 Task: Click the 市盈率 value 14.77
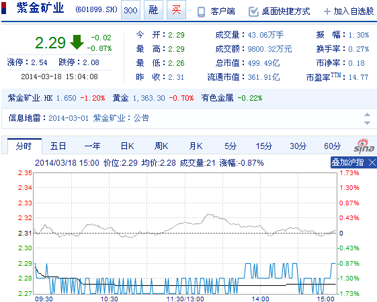tap(358, 77)
